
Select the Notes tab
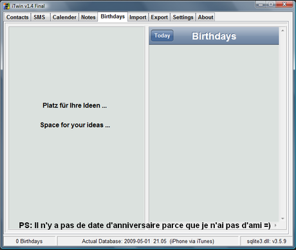(x=88, y=17)
